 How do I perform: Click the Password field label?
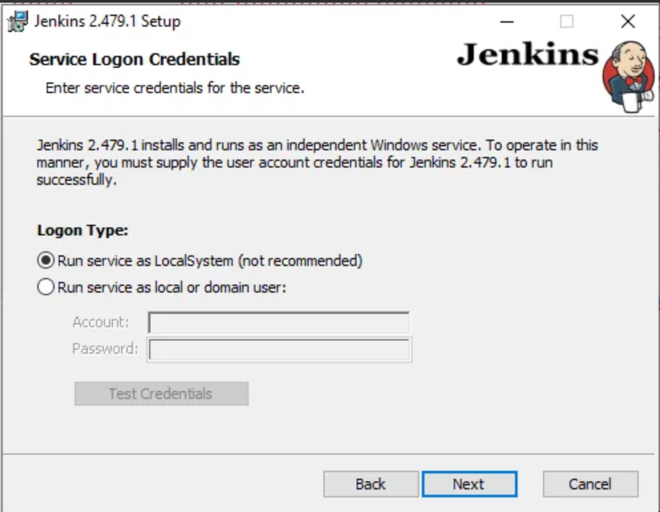coord(102,348)
